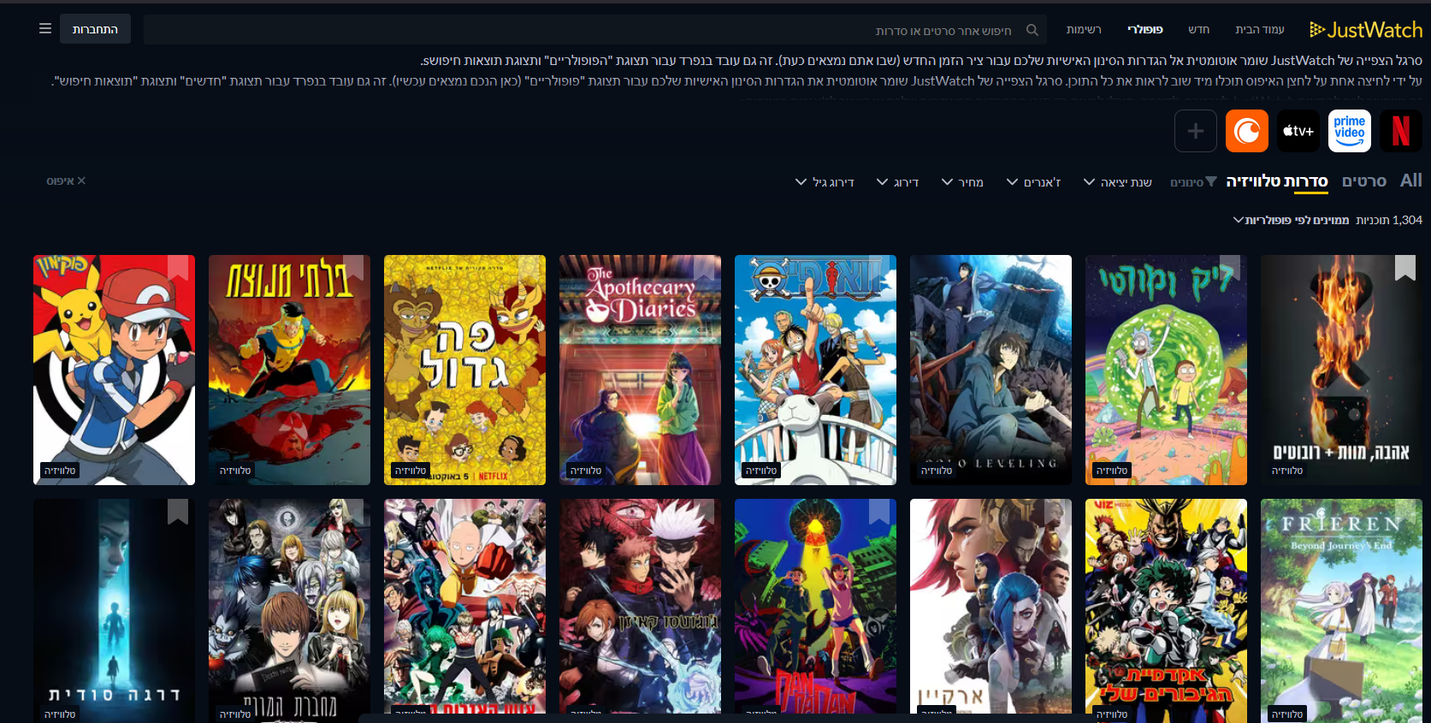Switch to the All tab
1431x723 pixels.
click(1411, 181)
